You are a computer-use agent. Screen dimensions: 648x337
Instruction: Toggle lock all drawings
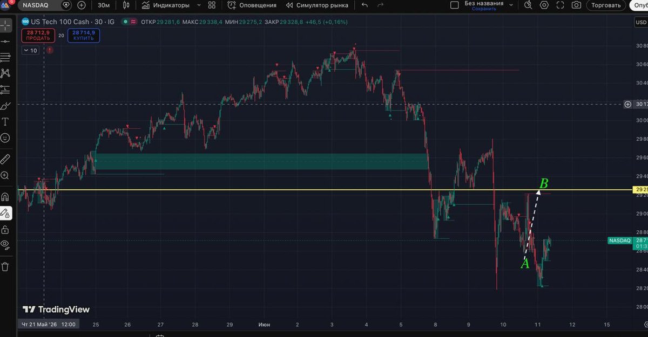[5, 229]
